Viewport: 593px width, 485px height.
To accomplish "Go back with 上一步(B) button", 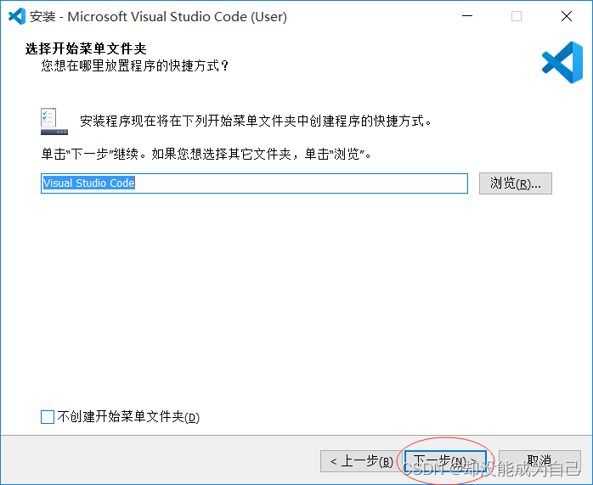I will pyautogui.click(x=361, y=461).
